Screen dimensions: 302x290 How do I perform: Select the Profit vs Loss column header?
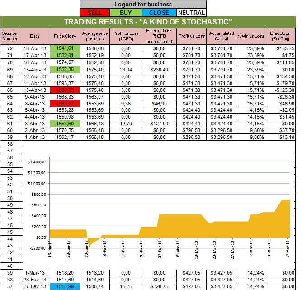191,36
